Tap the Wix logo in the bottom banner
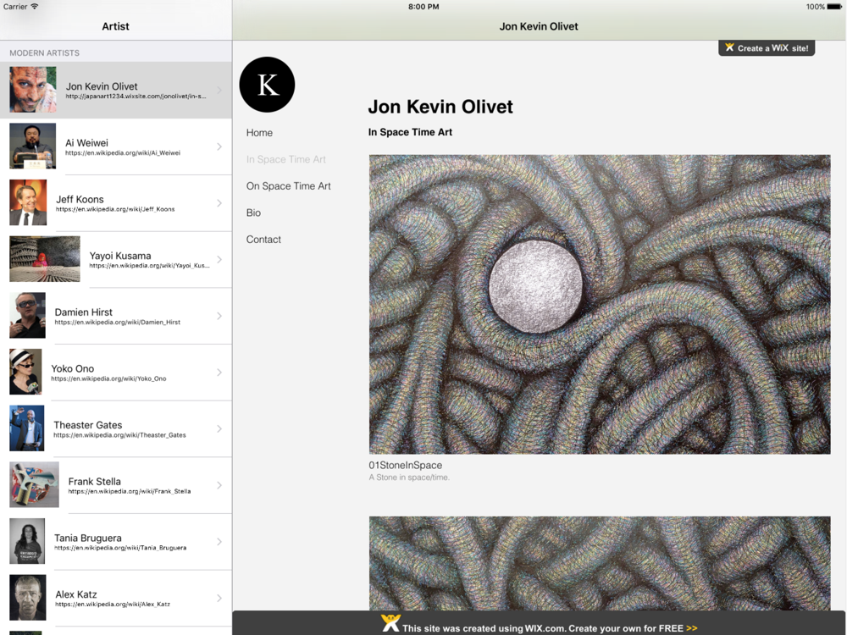This screenshot has width=847, height=635. pos(390,623)
